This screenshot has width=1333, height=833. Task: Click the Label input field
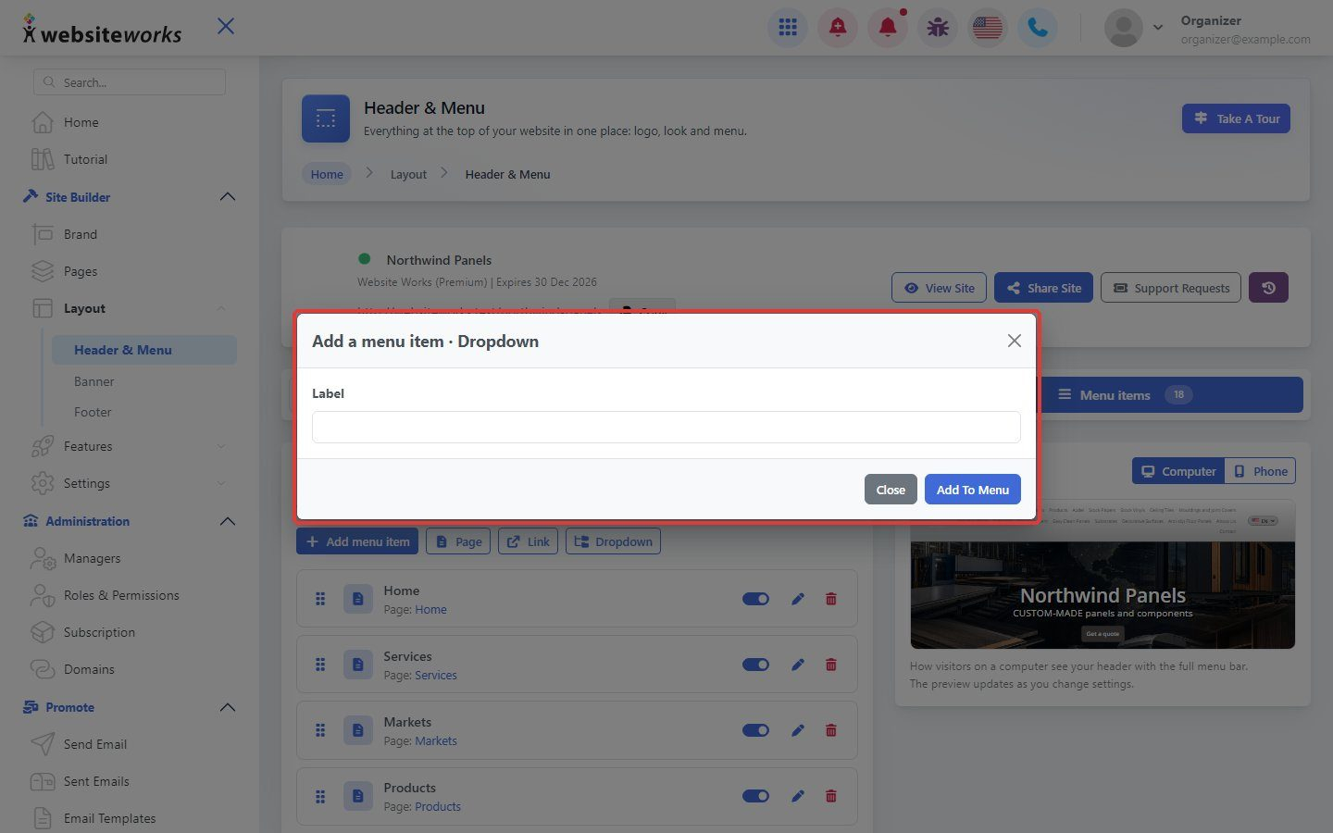[666, 427]
